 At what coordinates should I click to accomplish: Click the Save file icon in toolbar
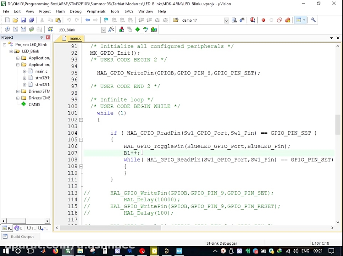(23, 20)
